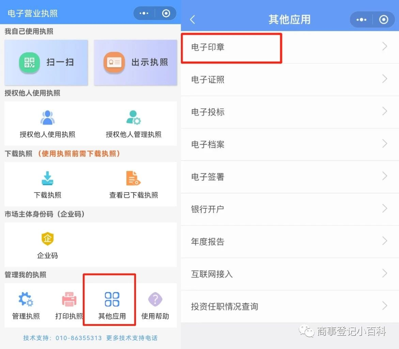
Task: Open 查看已下载执照 document icon
Action: [133, 179]
